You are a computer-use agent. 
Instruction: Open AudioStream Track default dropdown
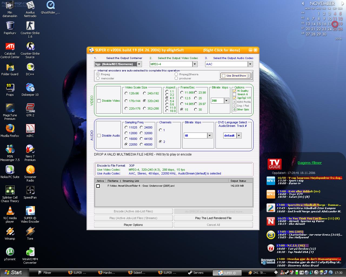tap(239, 136)
